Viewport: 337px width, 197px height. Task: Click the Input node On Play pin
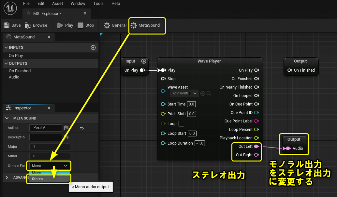pyautogui.click(x=142, y=70)
